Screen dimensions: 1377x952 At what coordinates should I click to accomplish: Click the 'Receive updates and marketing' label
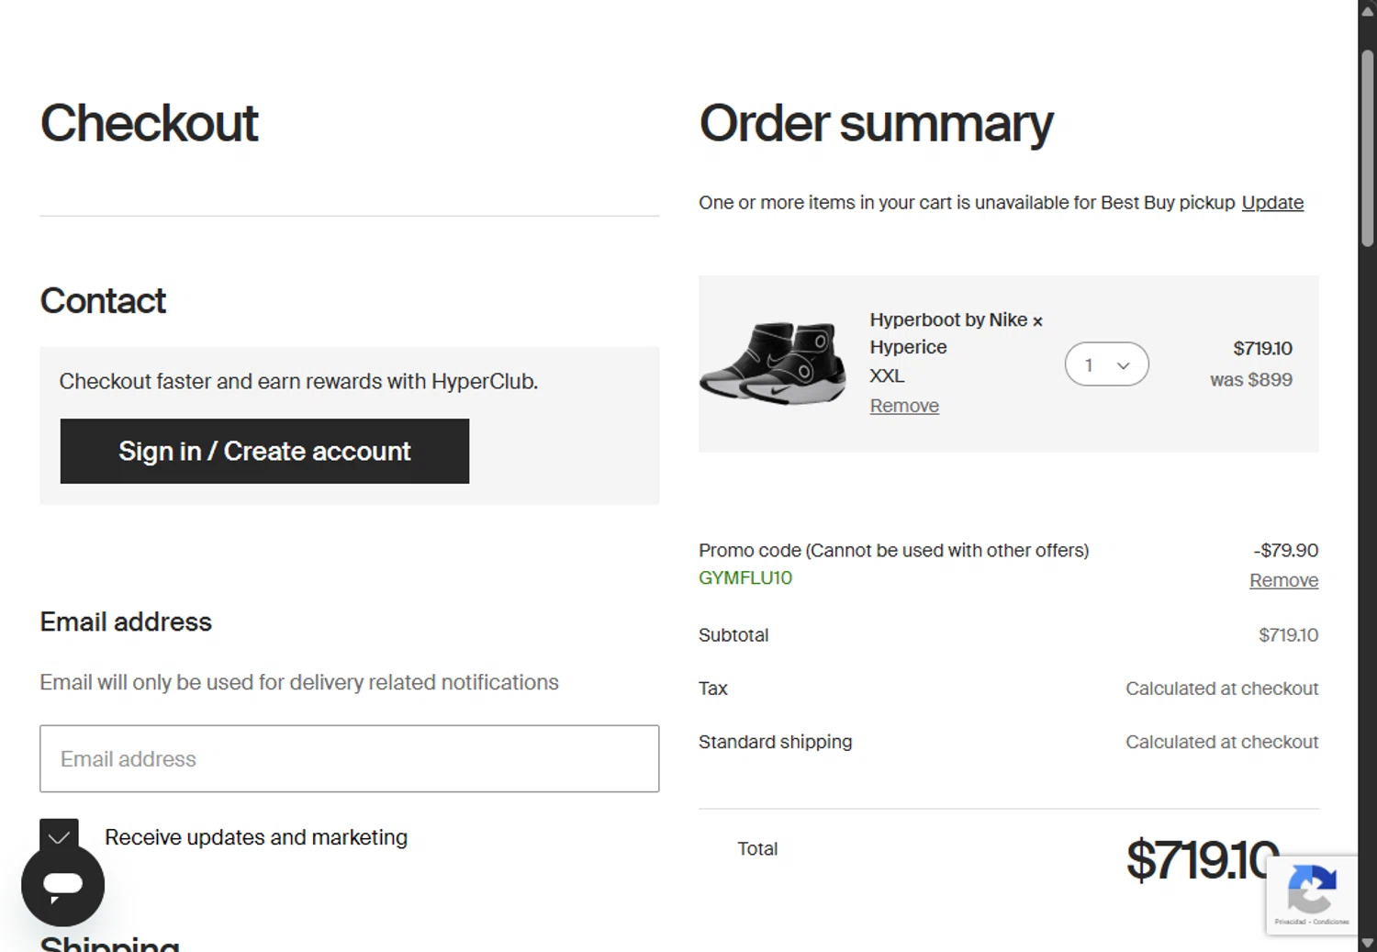pyautogui.click(x=256, y=837)
